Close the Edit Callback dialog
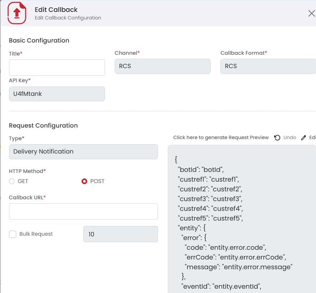This screenshot has width=316, height=293. (311, 13)
